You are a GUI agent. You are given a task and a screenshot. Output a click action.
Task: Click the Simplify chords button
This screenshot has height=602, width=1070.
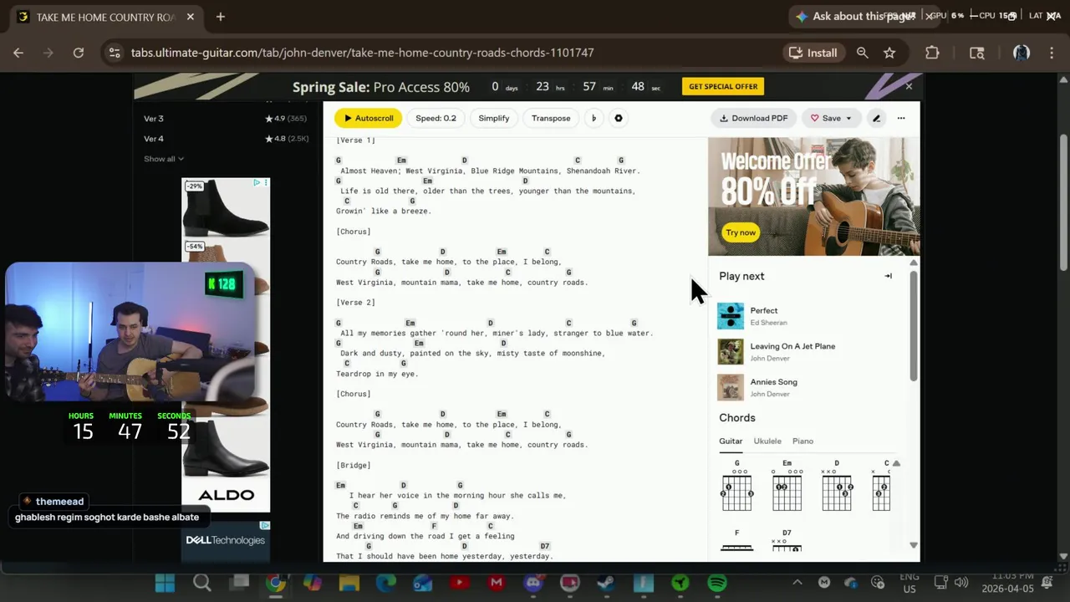click(493, 118)
